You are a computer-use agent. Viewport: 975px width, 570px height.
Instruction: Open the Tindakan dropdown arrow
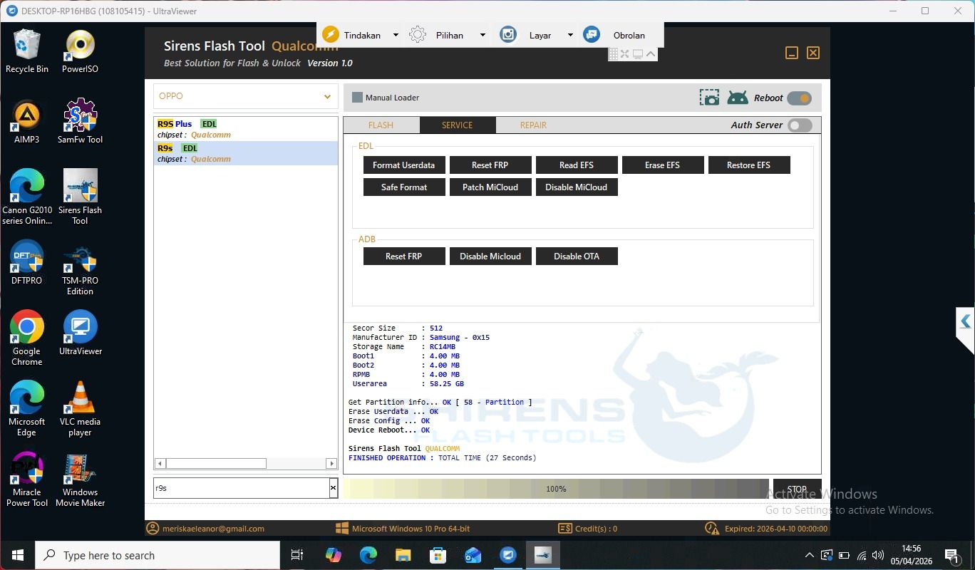tap(396, 35)
